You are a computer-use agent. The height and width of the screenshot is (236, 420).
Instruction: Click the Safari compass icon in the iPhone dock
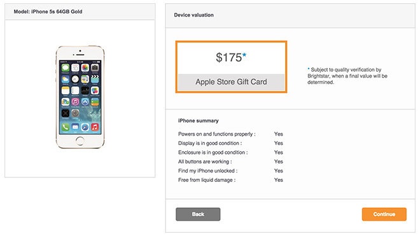(85, 127)
